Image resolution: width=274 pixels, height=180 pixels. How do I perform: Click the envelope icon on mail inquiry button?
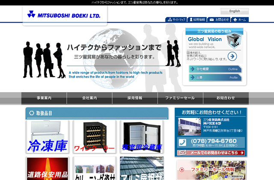point(183,153)
